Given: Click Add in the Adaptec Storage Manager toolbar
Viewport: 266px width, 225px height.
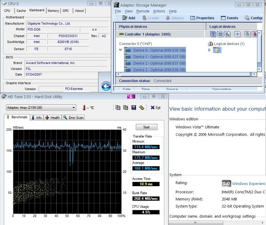Looking at the screenshot, I should pyautogui.click(x=129, y=18).
